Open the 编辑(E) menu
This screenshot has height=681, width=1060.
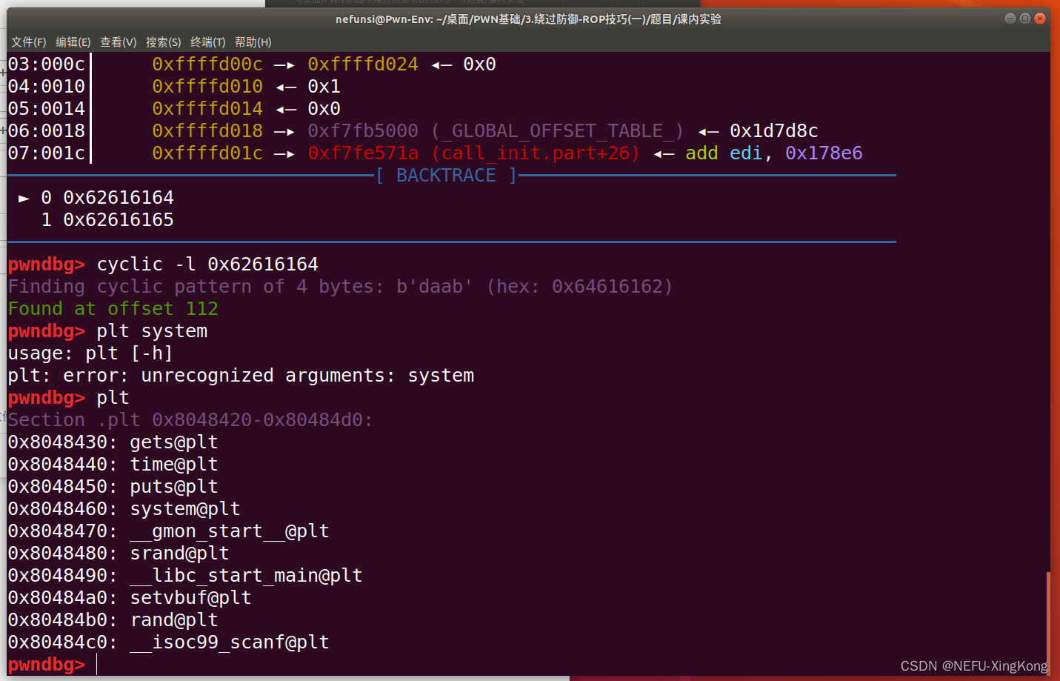73,42
